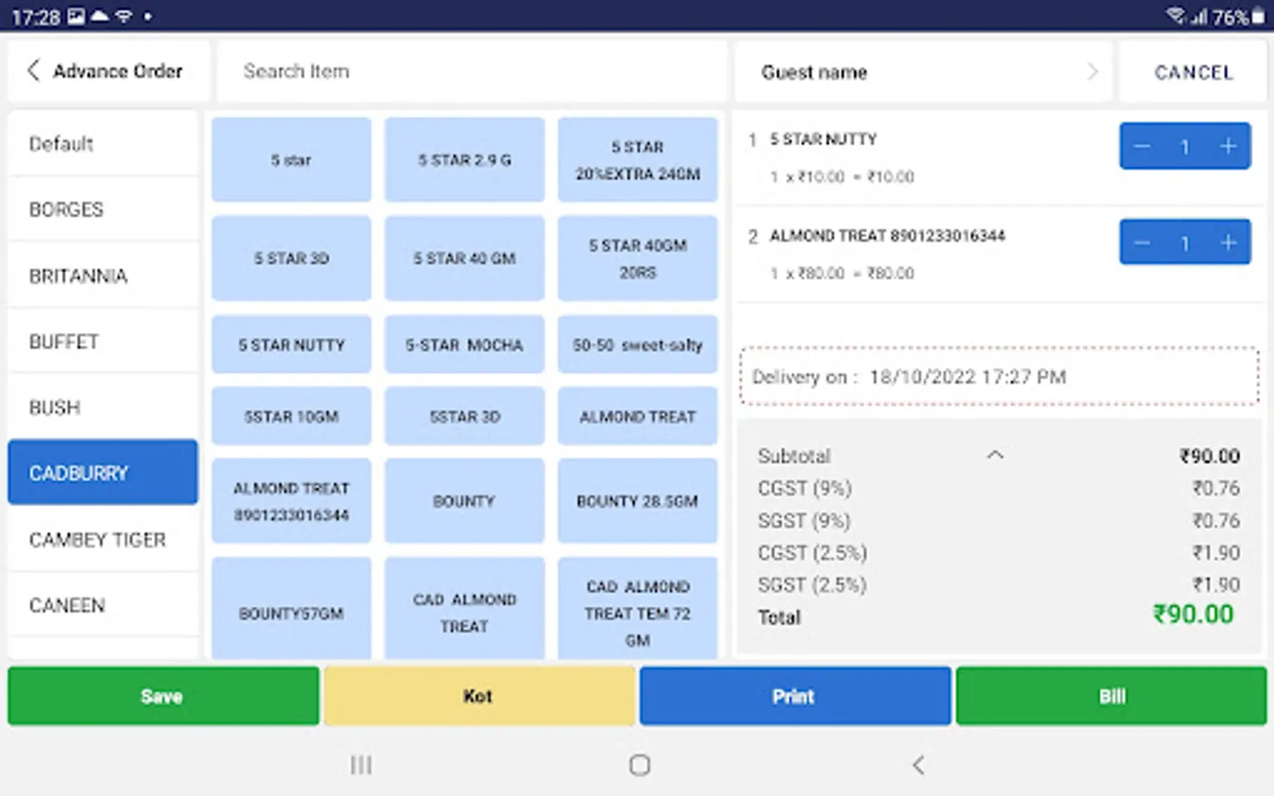Open the cloud notification icon in status bar

(x=100, y=16)
